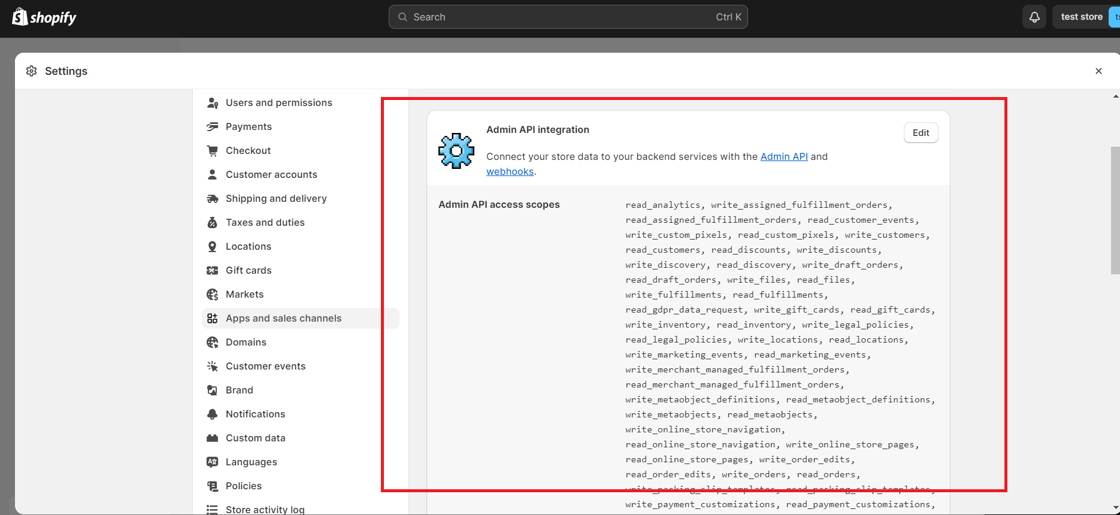Viewport: 1120px width, 515px height.
Task: Click the Admin API access scopes label
Action: click(x=499, y=205)
